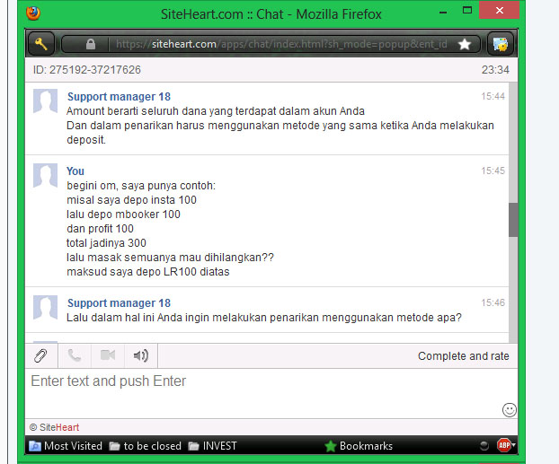Viewport: 559px width, 464px height.
Task: Minimize the Firefox chat window
Action: (443, 12)
